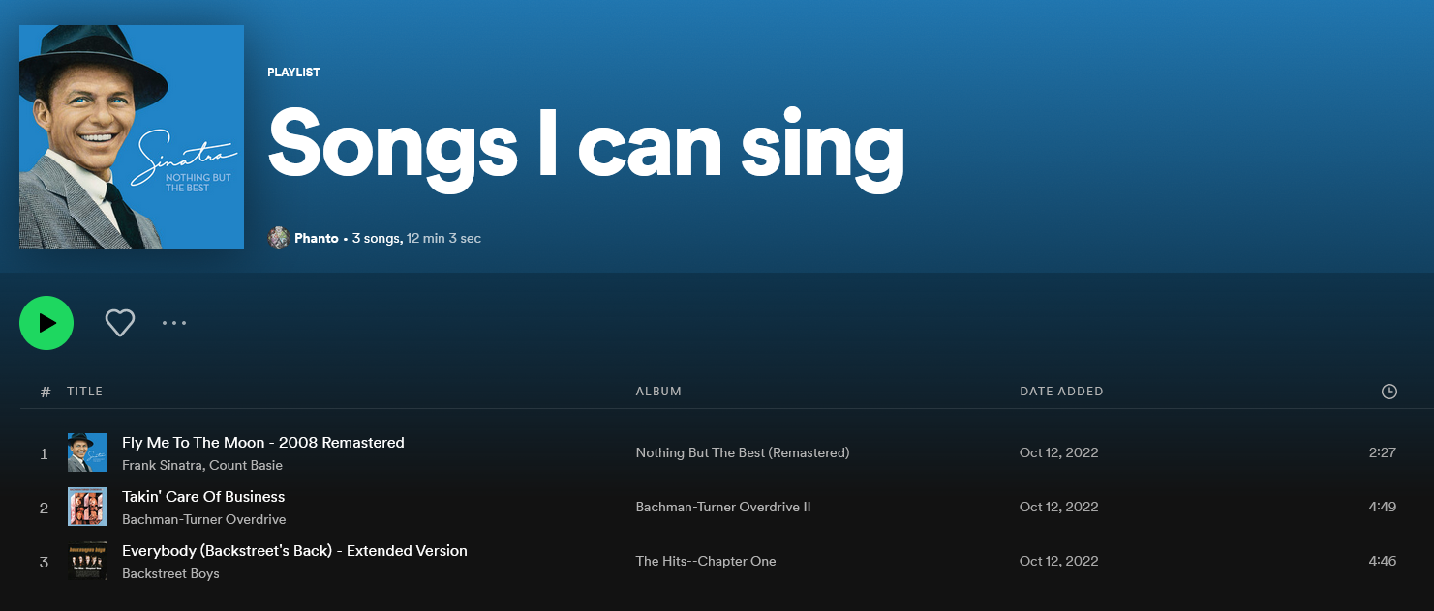
Task: Like the playlist with the heart icon
Action: coord(120,323)
